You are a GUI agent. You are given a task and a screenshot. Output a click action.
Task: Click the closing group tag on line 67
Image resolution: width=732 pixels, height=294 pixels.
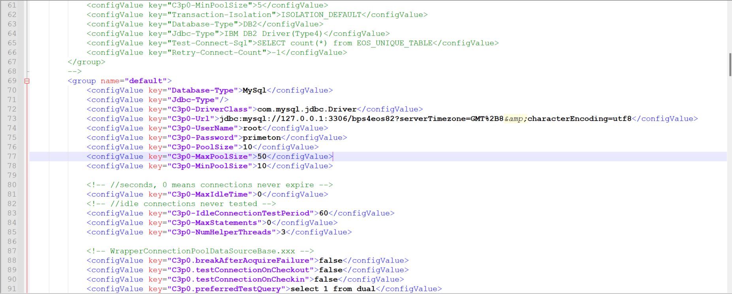(86, 62)
